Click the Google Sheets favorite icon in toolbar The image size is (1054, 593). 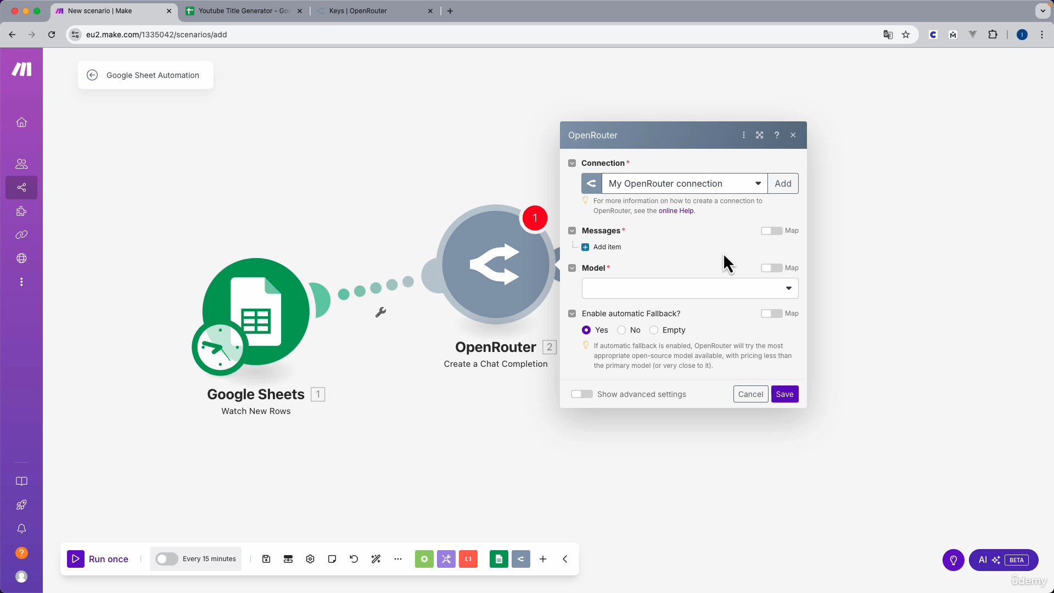tap(499, 559)
